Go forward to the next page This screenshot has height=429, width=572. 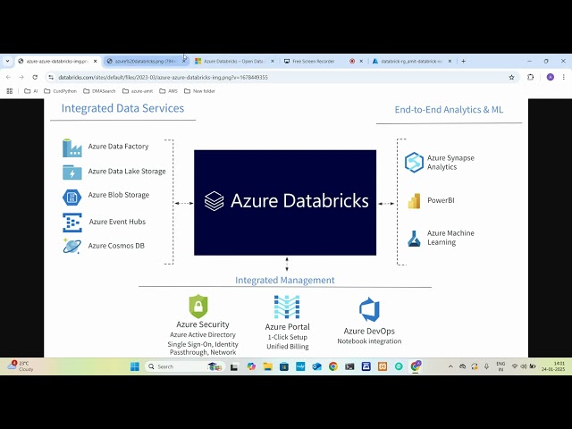tap(21, 78)
